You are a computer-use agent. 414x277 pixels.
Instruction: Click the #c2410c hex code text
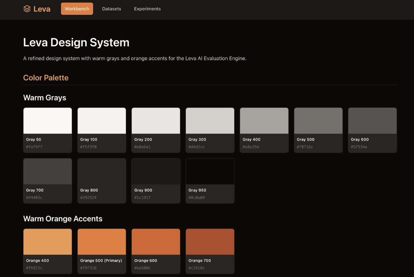point(197,268)
